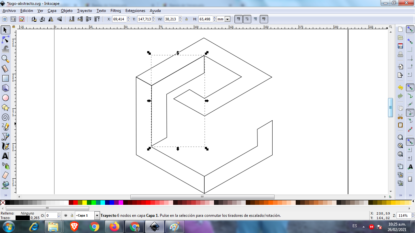This screenshot has width=415, height=233.
Task: Toggle current layer lock
Action: tap(72, 215)
